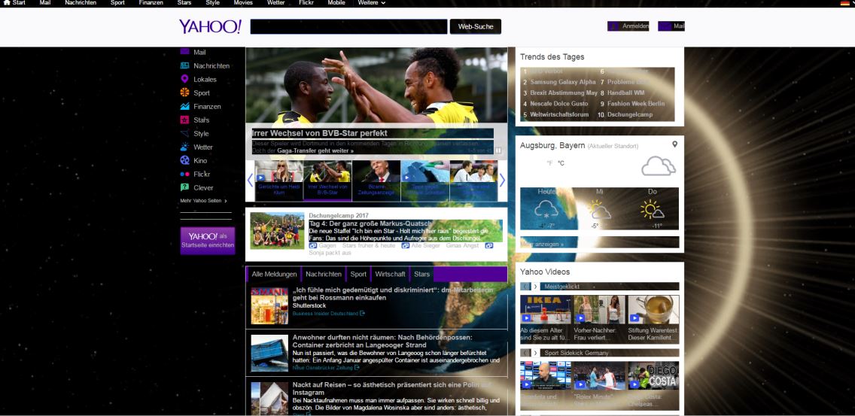Switch to the Wirtschaft tab
This screenshot has height=416, width=855.
tap(391, 275)
